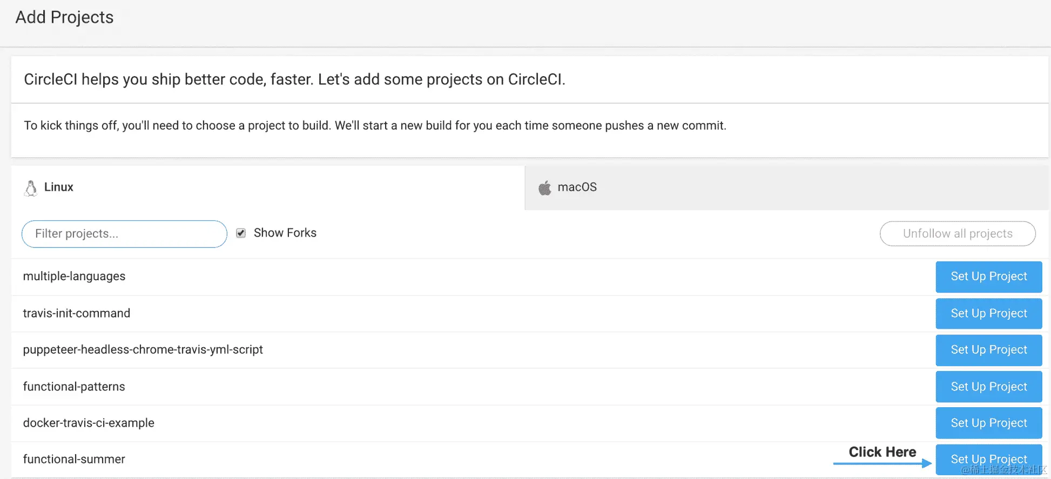Set up the docker-travis-ci-example project
1051x479 pixels.
tap(988, 423)
